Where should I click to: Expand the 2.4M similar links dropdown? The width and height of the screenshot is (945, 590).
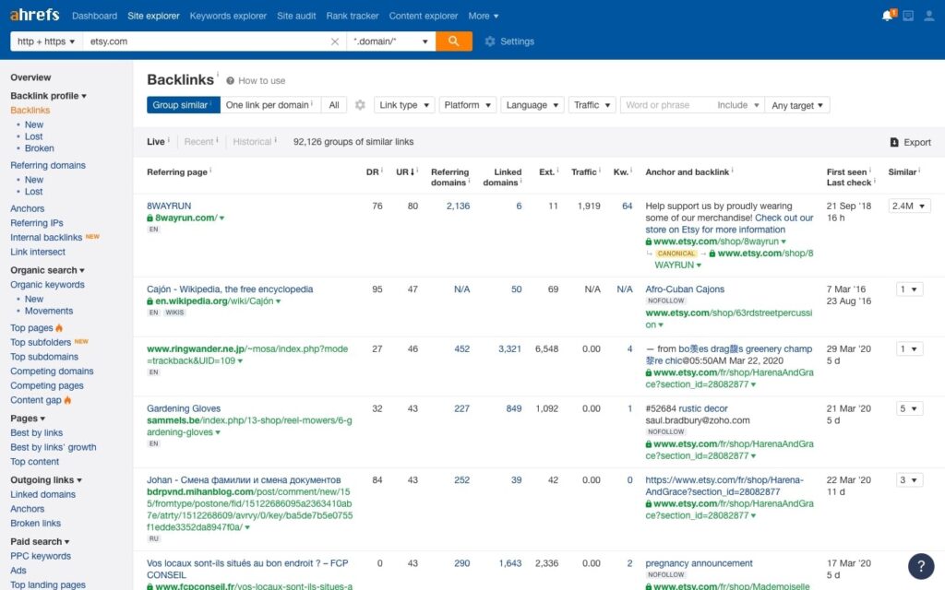point(909,206)
